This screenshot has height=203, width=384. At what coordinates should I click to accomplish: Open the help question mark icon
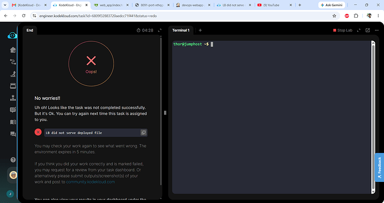[13, 160]
